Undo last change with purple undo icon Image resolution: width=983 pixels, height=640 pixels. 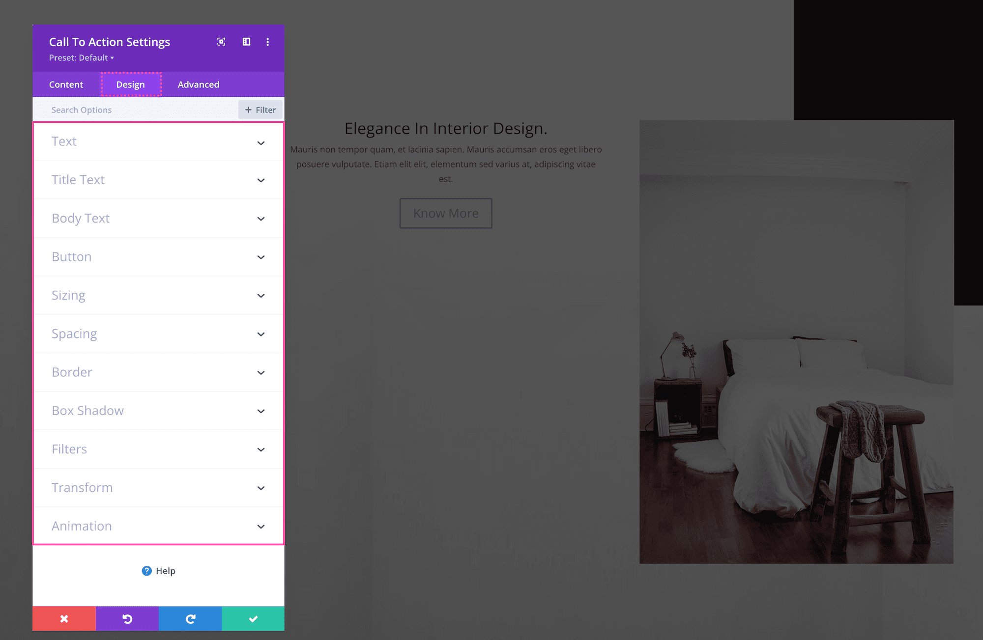tap(127, 618)
